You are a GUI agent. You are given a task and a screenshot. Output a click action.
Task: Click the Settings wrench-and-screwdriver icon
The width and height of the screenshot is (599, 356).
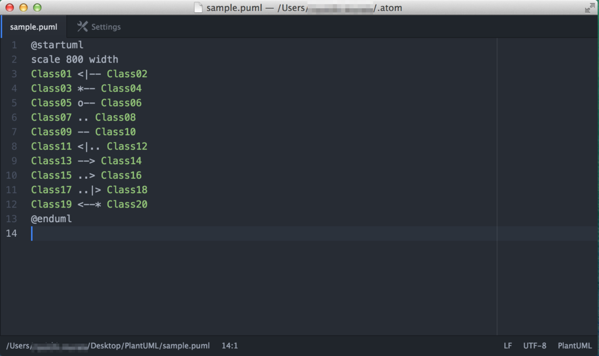[82, 26]
